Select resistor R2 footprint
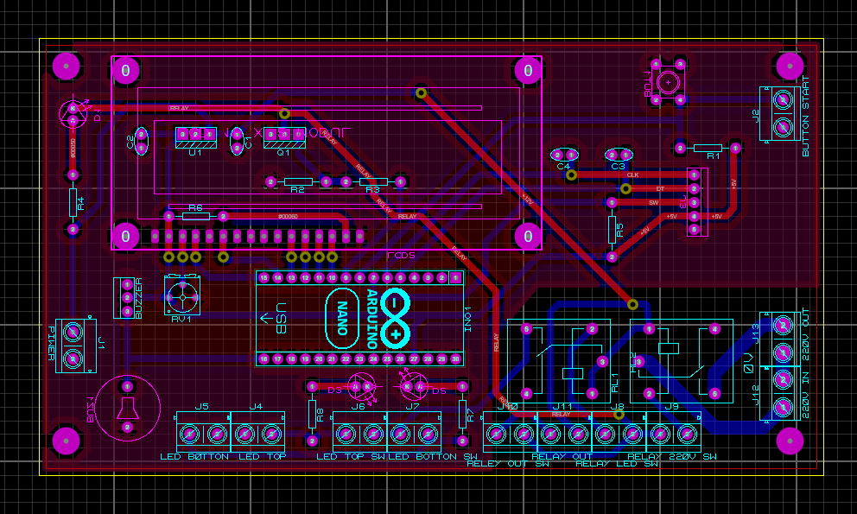The image size is (857, 514). 298,182
